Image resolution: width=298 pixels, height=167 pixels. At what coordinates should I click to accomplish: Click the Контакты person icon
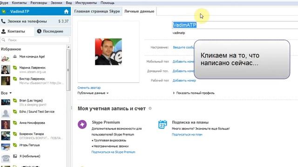[3, 31]
